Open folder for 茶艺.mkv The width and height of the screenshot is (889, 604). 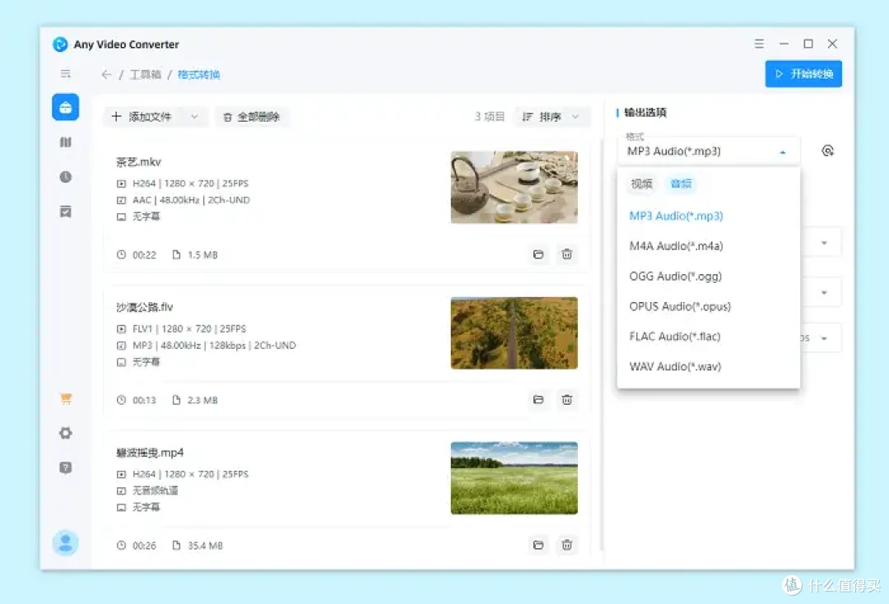[538, 254]
